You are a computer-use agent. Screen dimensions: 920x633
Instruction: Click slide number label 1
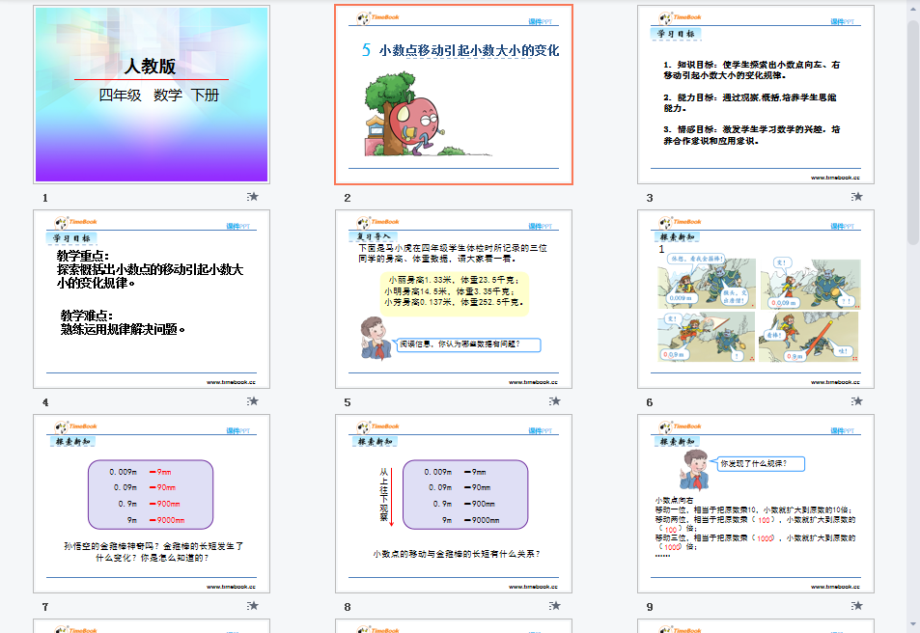click(x=45, y=198)
